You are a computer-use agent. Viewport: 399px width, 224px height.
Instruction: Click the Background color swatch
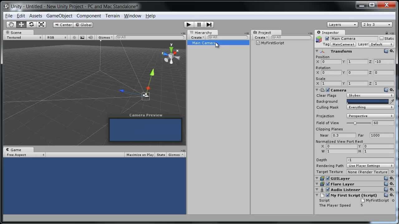click(368, 101)
